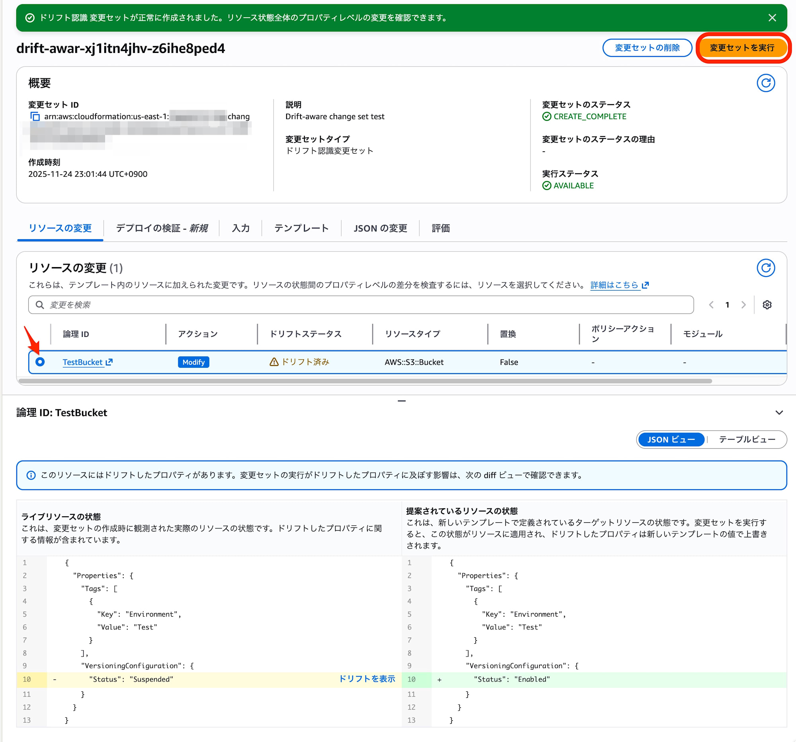
Task: Refresh the 概要 panel
Action: (767, 83)
